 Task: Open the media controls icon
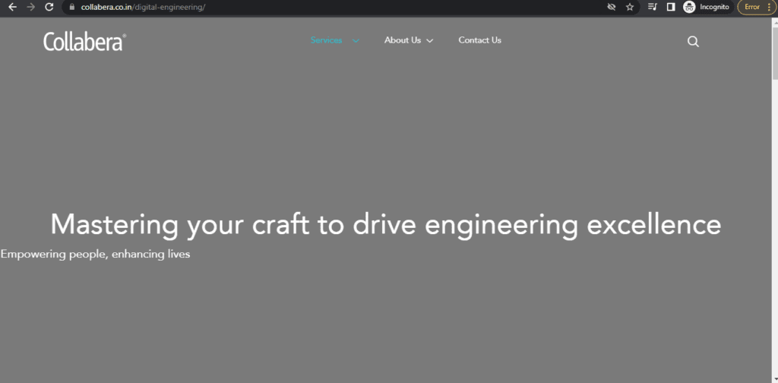click(653, 7)
